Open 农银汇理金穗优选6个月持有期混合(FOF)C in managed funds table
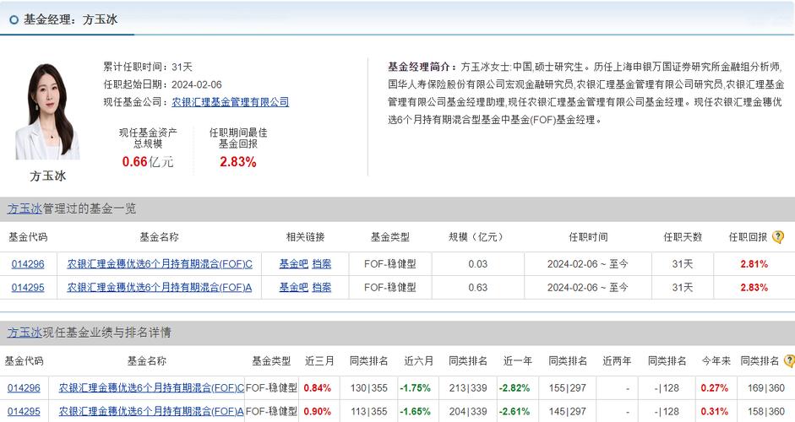The image size is (795, 422). point(160,264)
